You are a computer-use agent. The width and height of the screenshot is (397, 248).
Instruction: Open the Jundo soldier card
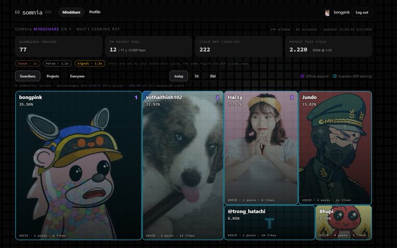(335, 148)
